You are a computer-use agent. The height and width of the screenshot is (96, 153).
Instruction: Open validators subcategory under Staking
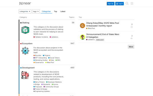point(54,37)
